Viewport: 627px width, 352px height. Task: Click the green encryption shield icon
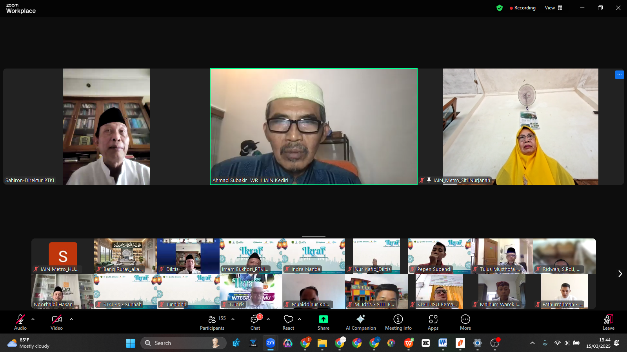(499, 8)
